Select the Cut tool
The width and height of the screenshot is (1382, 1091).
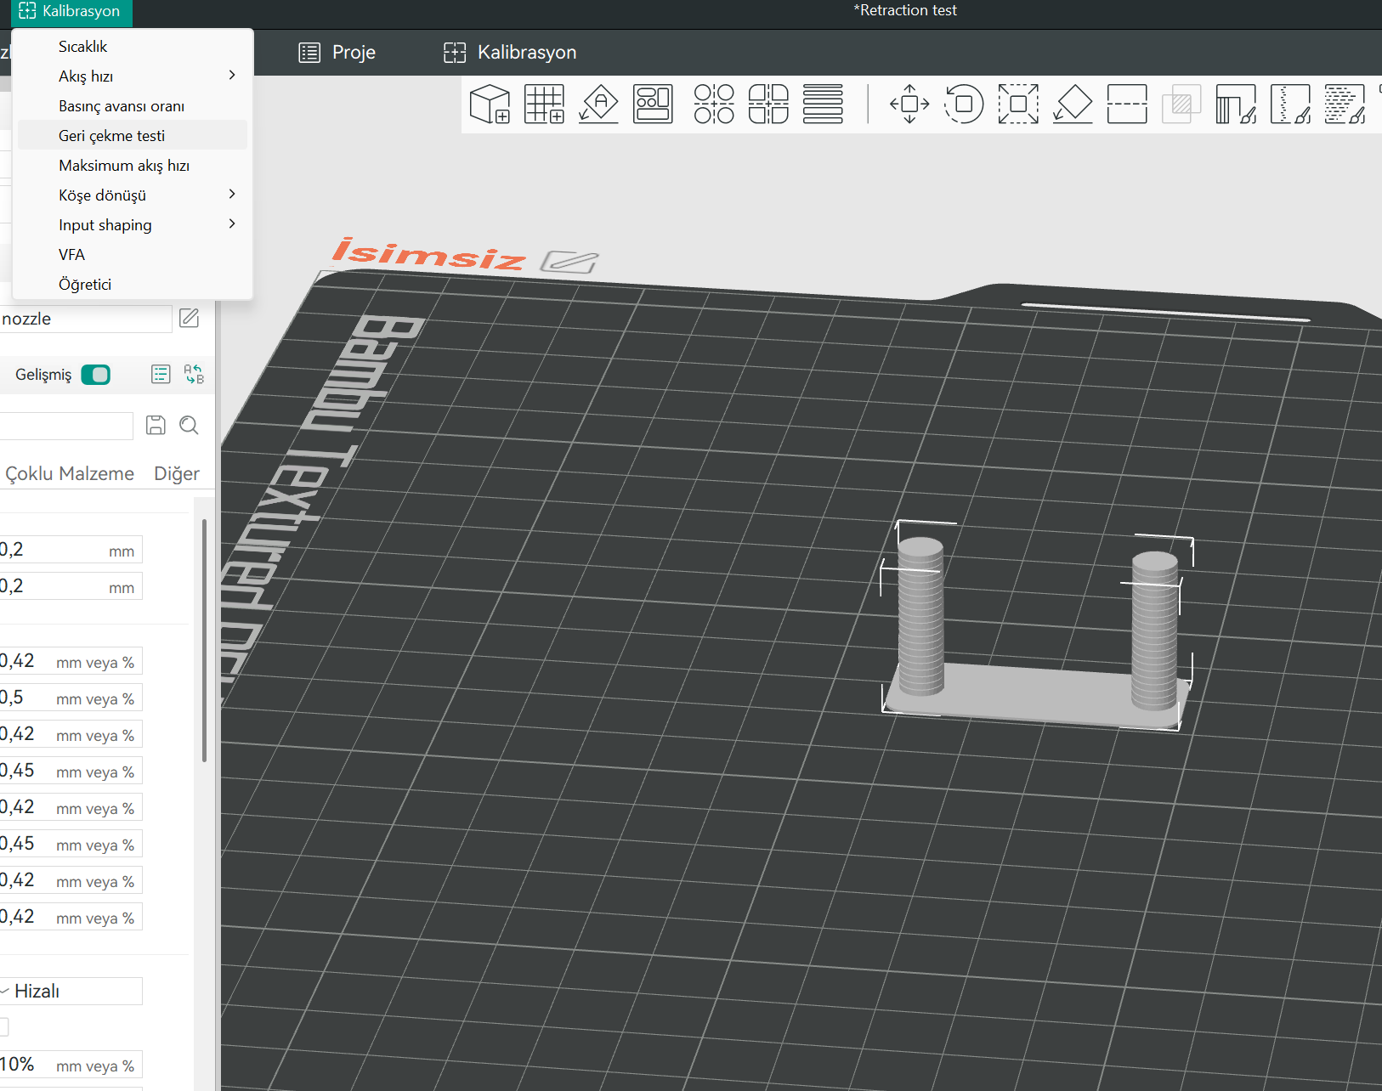click(x=1127, y=105)
